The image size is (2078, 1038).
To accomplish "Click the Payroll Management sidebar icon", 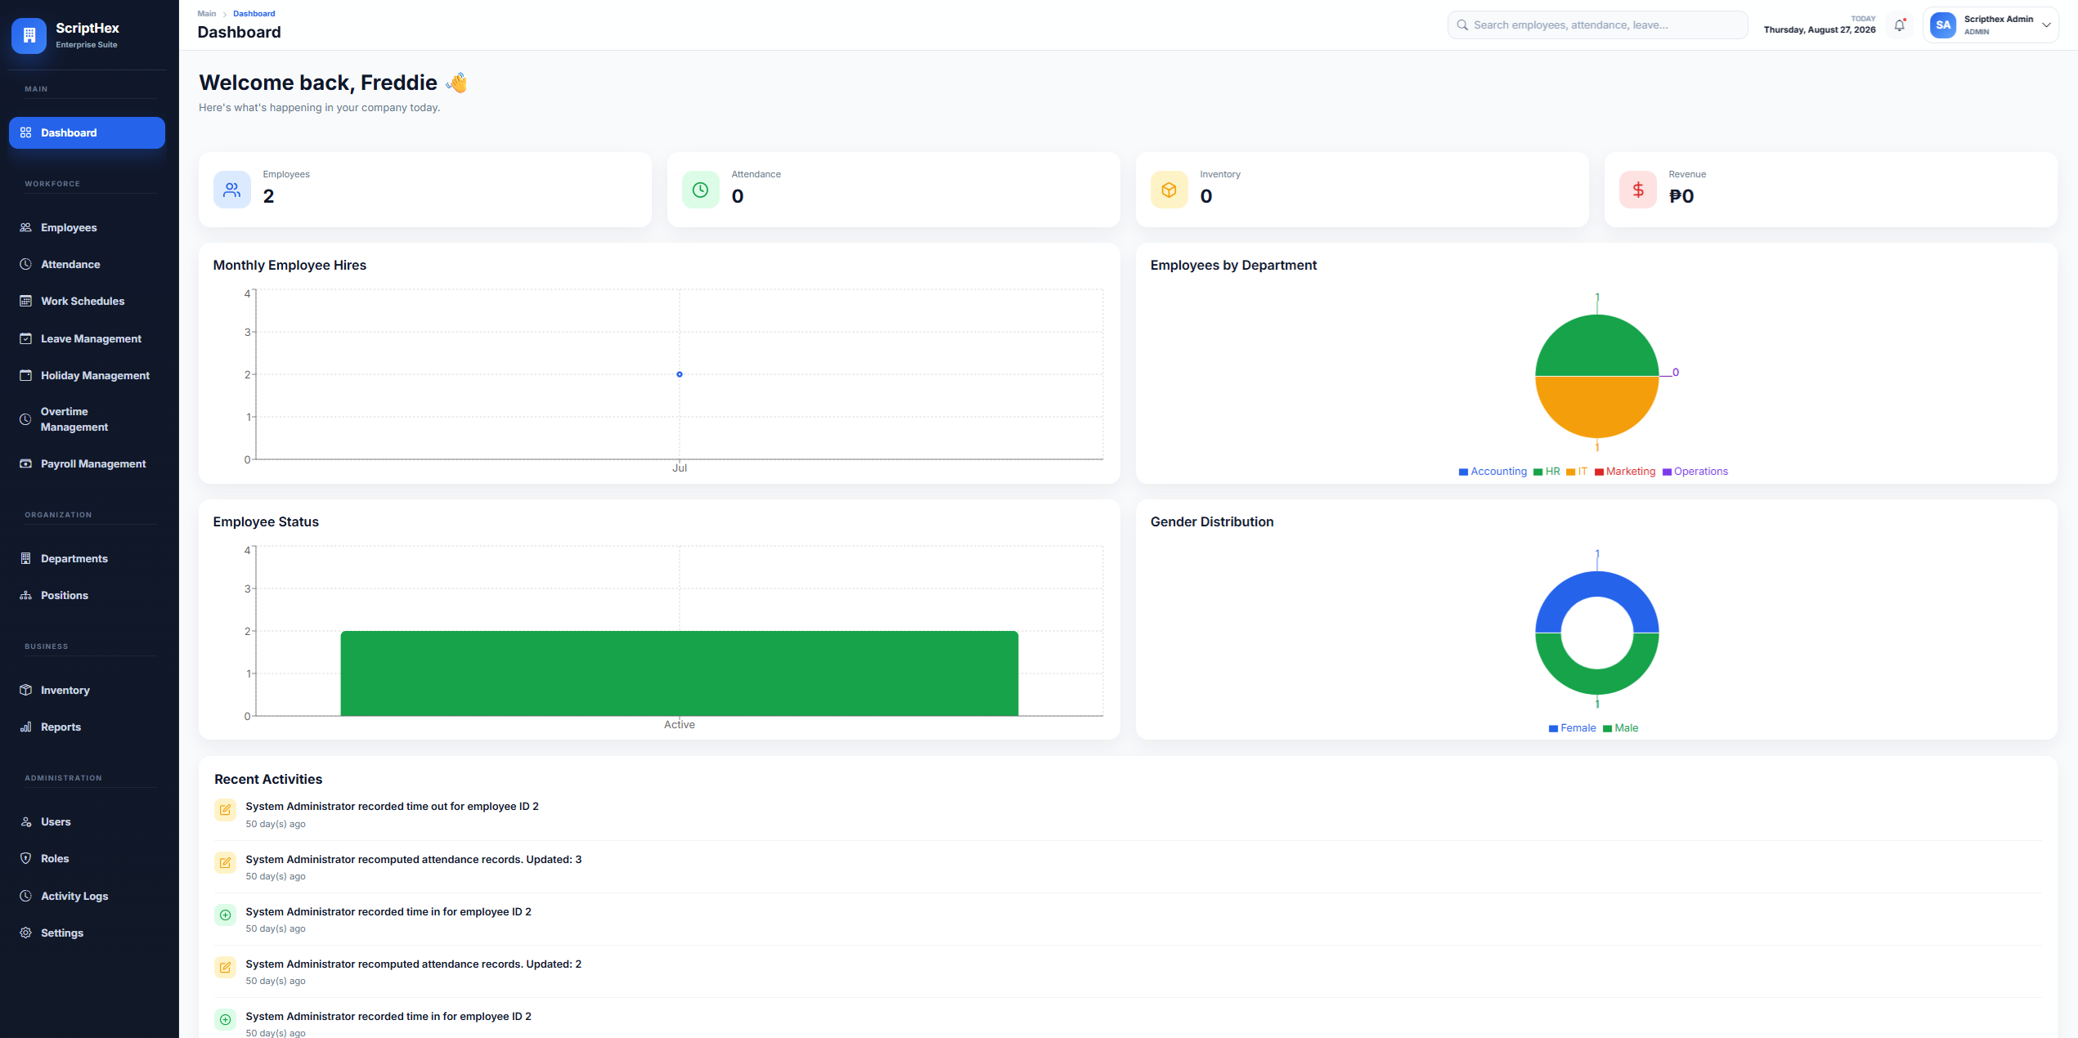I will pos(26,463).
